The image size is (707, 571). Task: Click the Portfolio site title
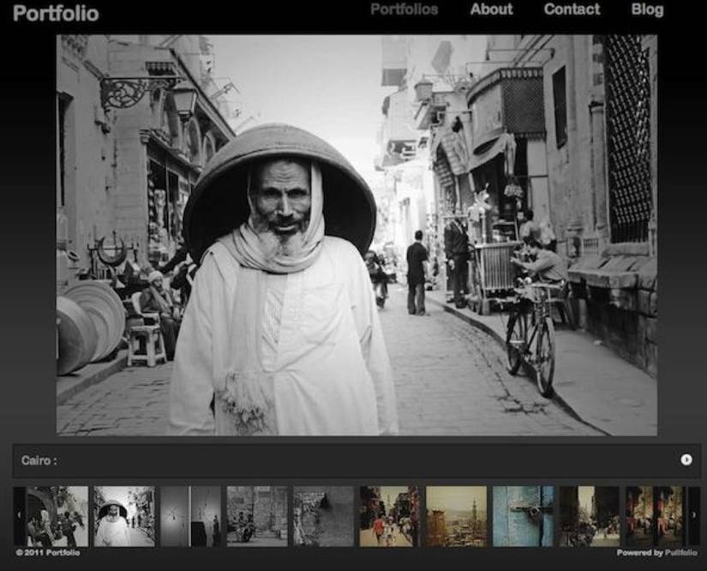(56, 14)
